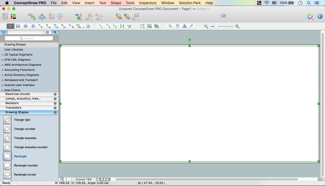Click the library Search field

pos(29,38)
